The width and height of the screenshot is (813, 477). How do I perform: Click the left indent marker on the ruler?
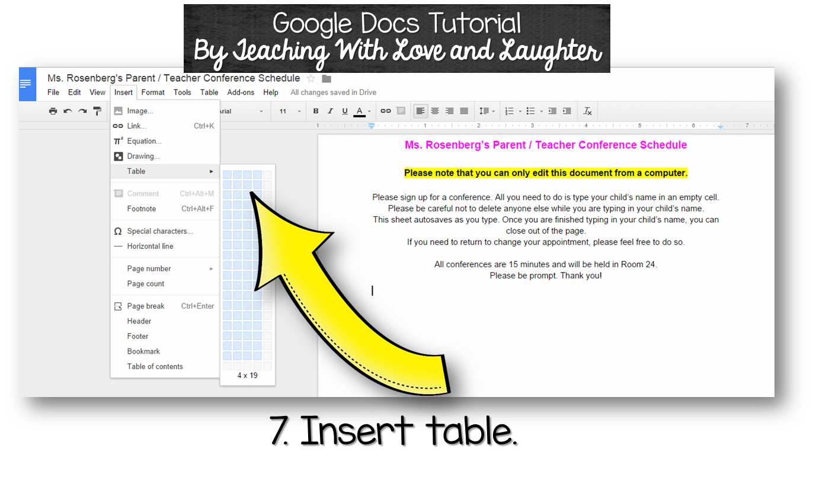pyautogui.click(x=372, y=126)
